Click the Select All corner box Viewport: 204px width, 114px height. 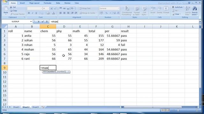[x=5, y=27]
